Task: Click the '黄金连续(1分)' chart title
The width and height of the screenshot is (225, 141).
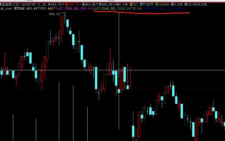Action: click(x=10, y=5)
